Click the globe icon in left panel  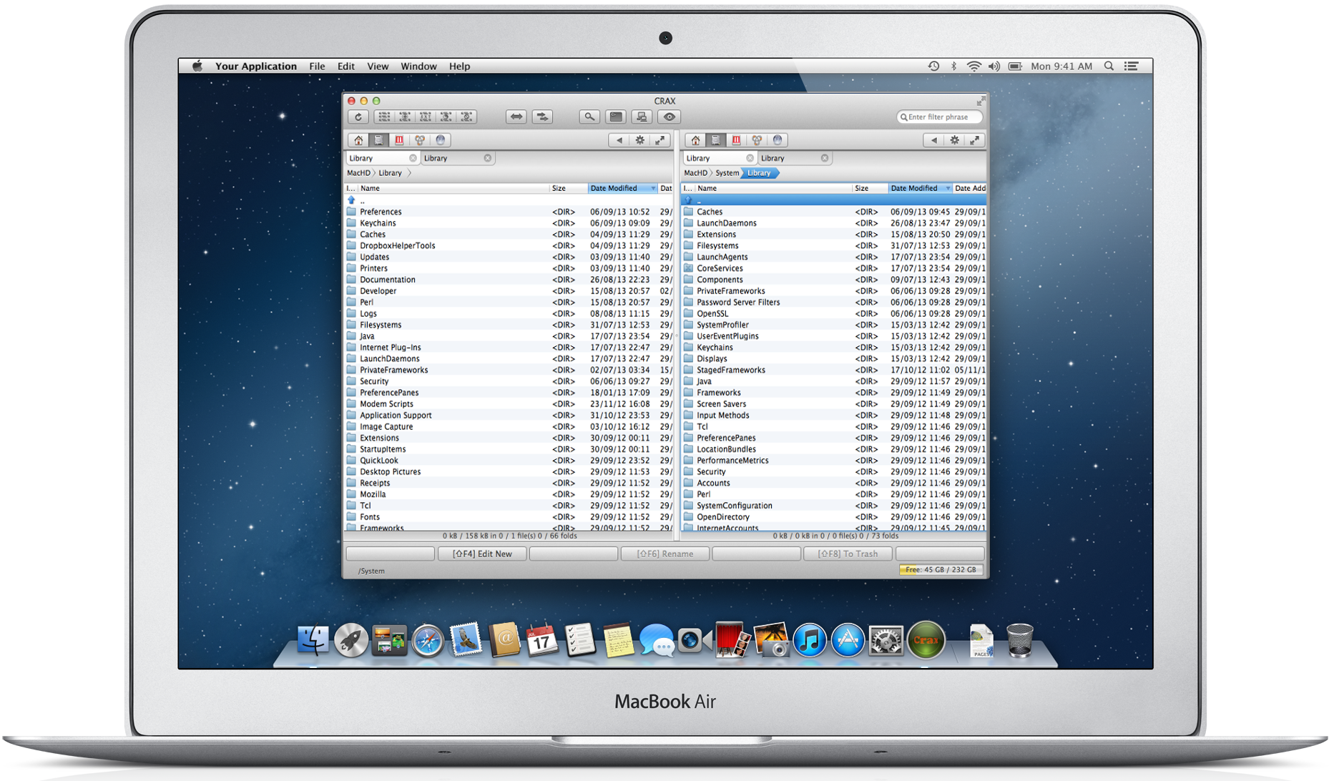pos(441,140)
